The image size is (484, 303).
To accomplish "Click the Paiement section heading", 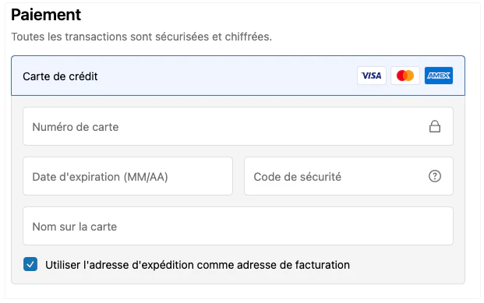I will pyautogui.click(x=46, y=15).
